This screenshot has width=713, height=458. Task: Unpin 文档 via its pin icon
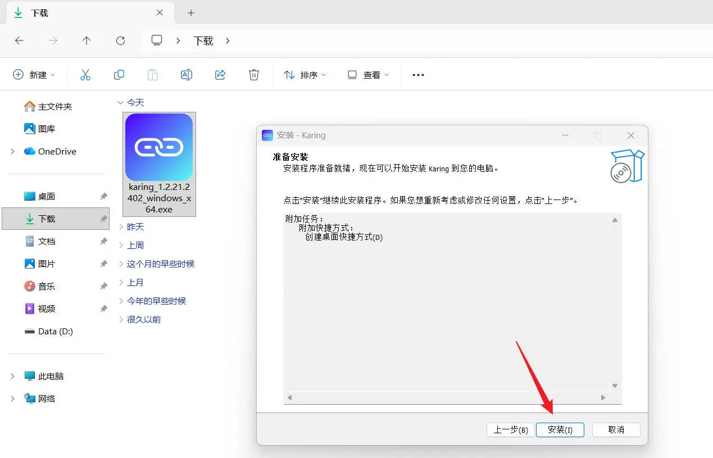(103, 241)
